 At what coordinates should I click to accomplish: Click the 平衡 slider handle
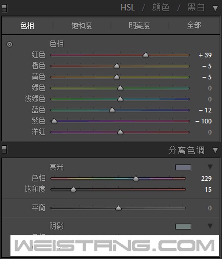[118, 208]
